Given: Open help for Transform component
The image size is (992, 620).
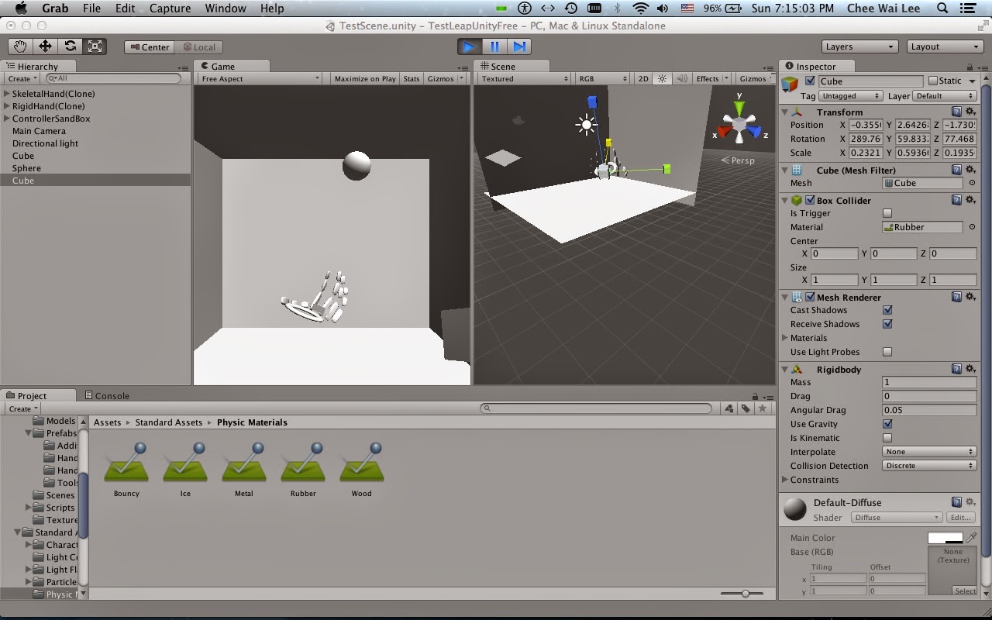Looking at the screenshot, I should [956, 112].
